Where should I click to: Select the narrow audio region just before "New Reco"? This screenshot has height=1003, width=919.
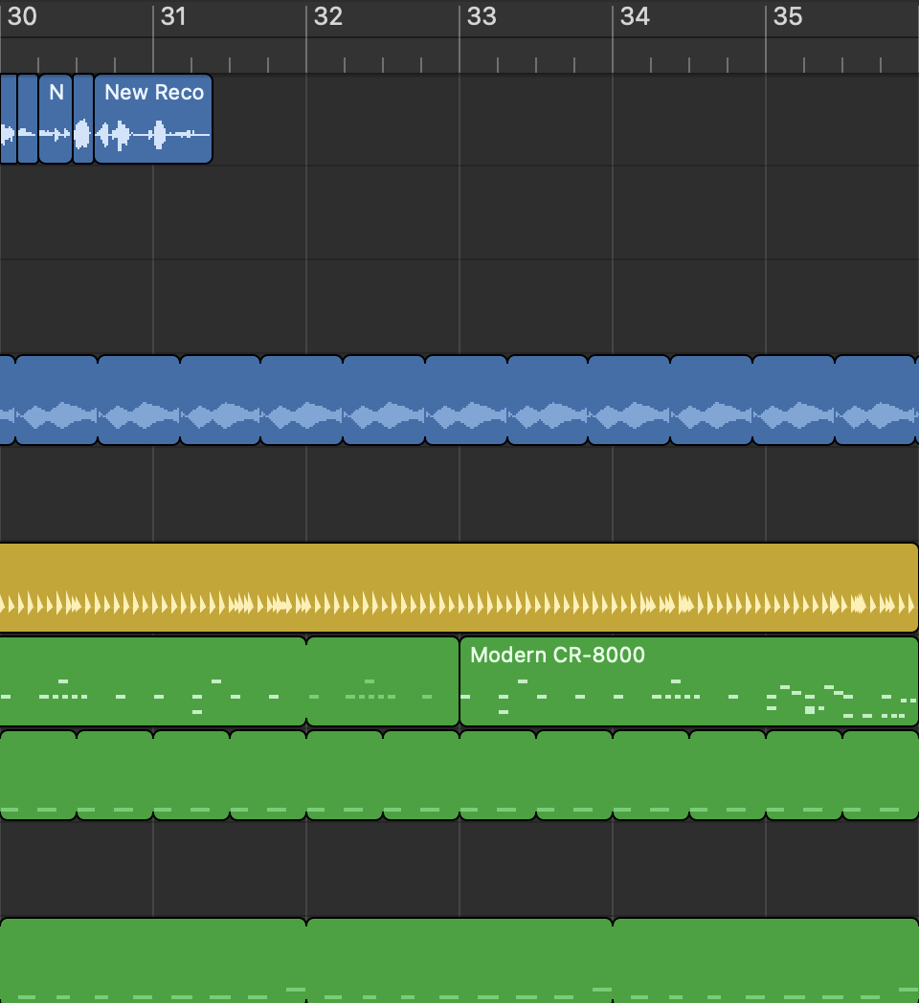[83, 119]
